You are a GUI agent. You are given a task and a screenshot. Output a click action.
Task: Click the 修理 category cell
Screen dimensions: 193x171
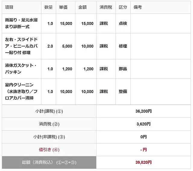(123, 46)
